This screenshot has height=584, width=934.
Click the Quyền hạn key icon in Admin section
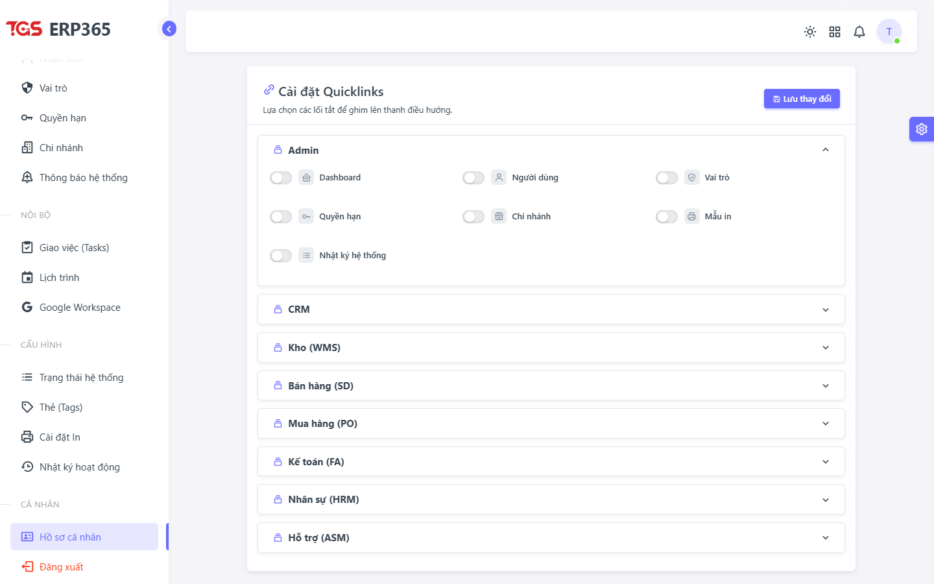pyautogui.click(x=306, y=216)
